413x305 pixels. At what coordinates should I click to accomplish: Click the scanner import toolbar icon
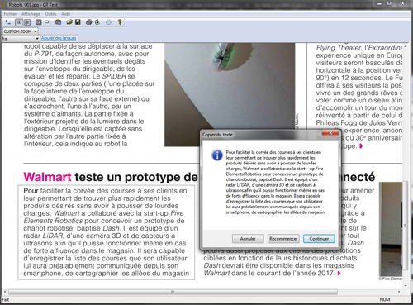97,22
